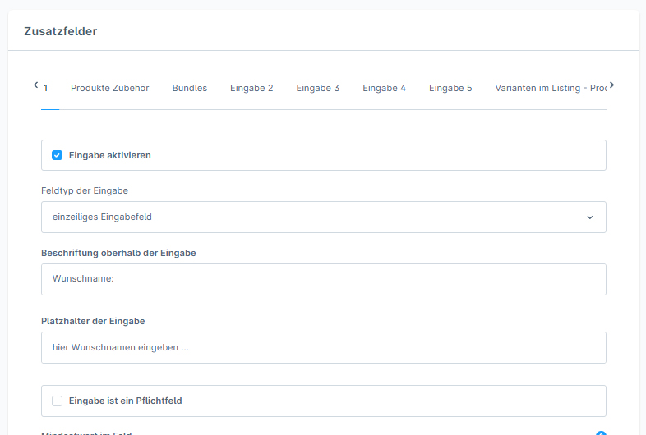Go to the Eingabe 3 tab

(x=317, y=88)
